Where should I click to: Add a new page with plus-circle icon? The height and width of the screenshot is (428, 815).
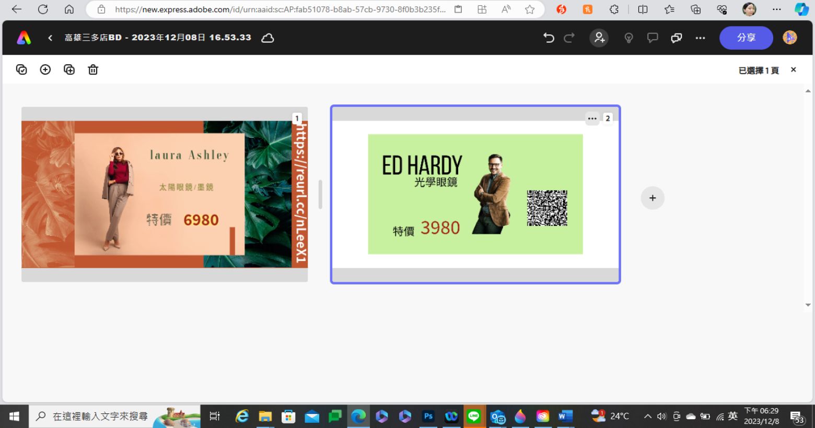(45, 69)
